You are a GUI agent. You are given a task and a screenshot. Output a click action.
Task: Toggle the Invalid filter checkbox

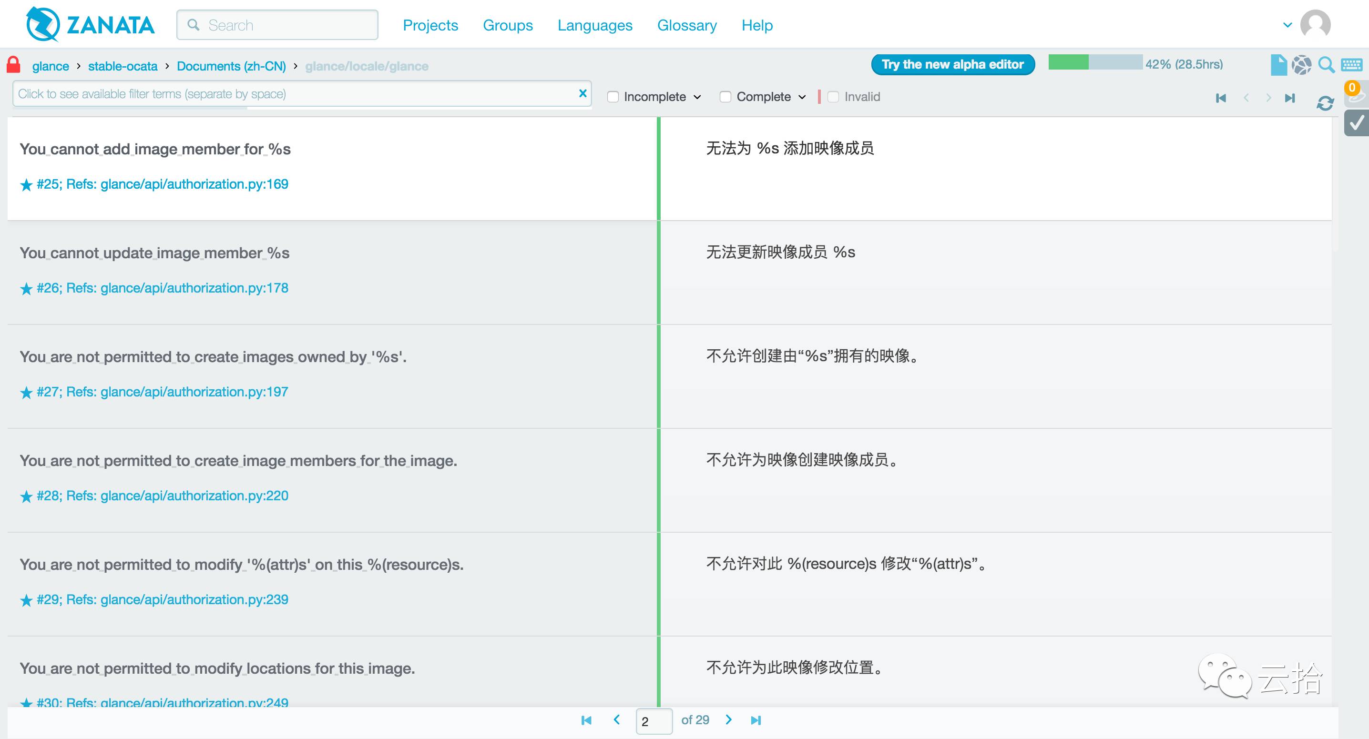point(833,97)
